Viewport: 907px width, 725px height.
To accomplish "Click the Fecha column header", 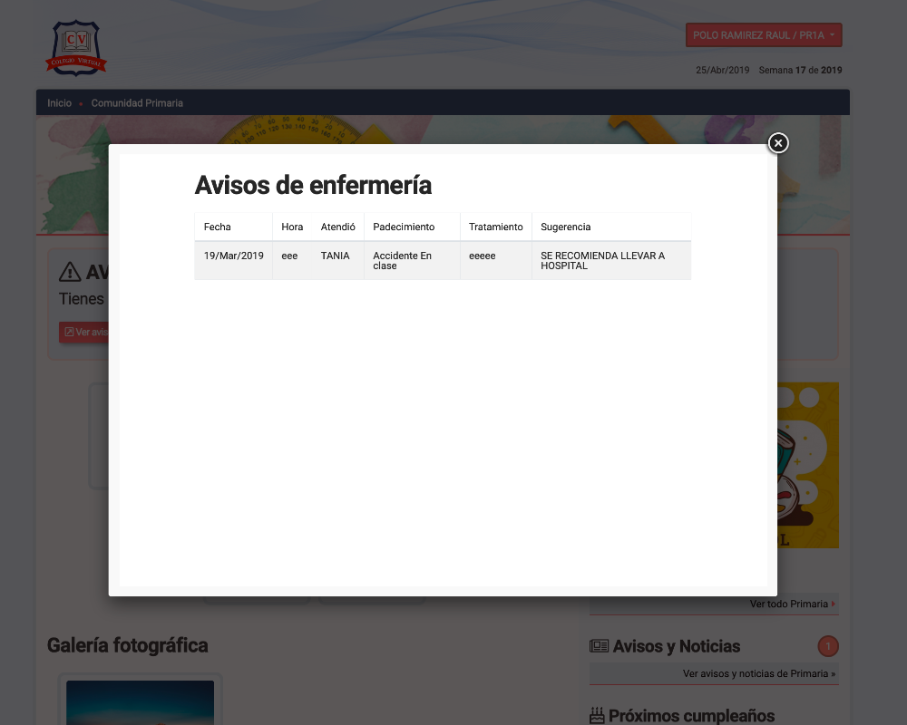I will tap(218, 227).
